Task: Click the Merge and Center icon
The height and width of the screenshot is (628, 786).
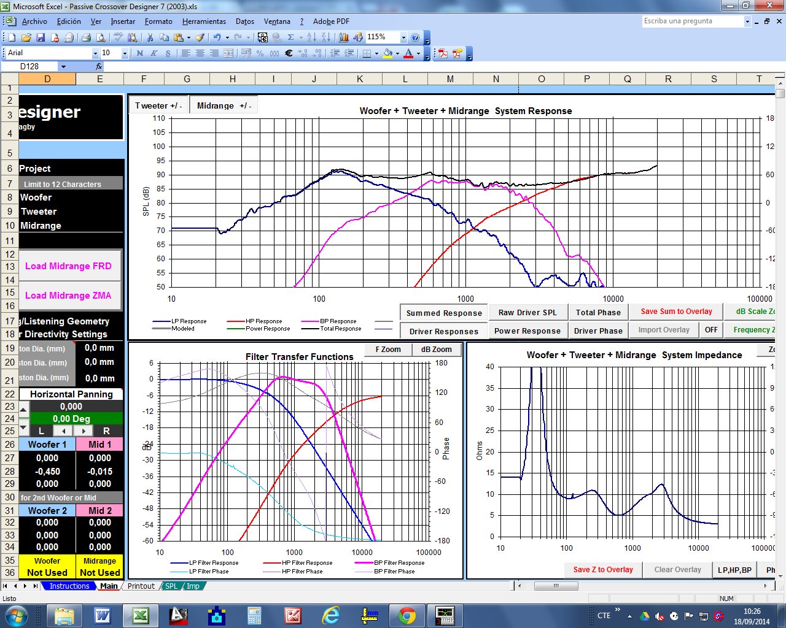Action: 228,53
